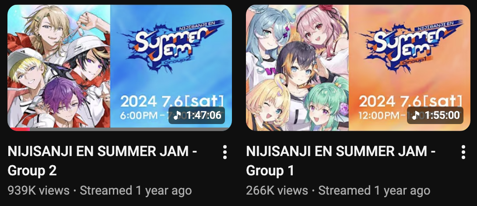Click the 6:00PM date text on blue thumbnail
This screenshot has width=477, height=206.
click(139, 116)
